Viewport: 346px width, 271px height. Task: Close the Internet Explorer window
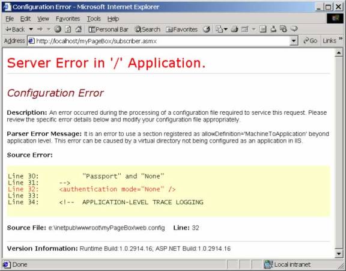coord(339,7)
